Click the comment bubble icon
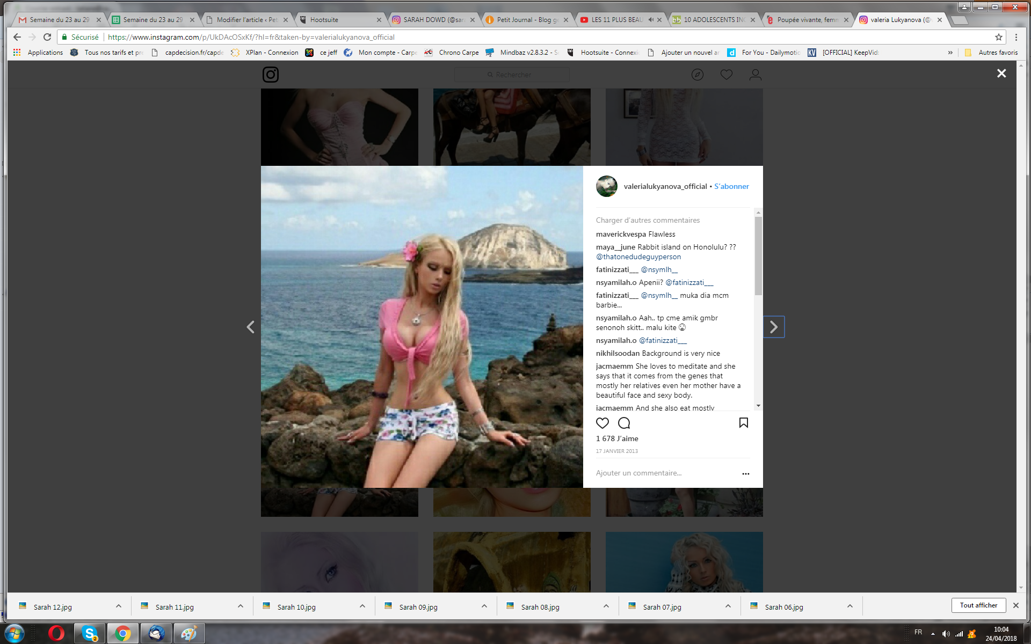Screen dimensions: 1031x644 624,423
